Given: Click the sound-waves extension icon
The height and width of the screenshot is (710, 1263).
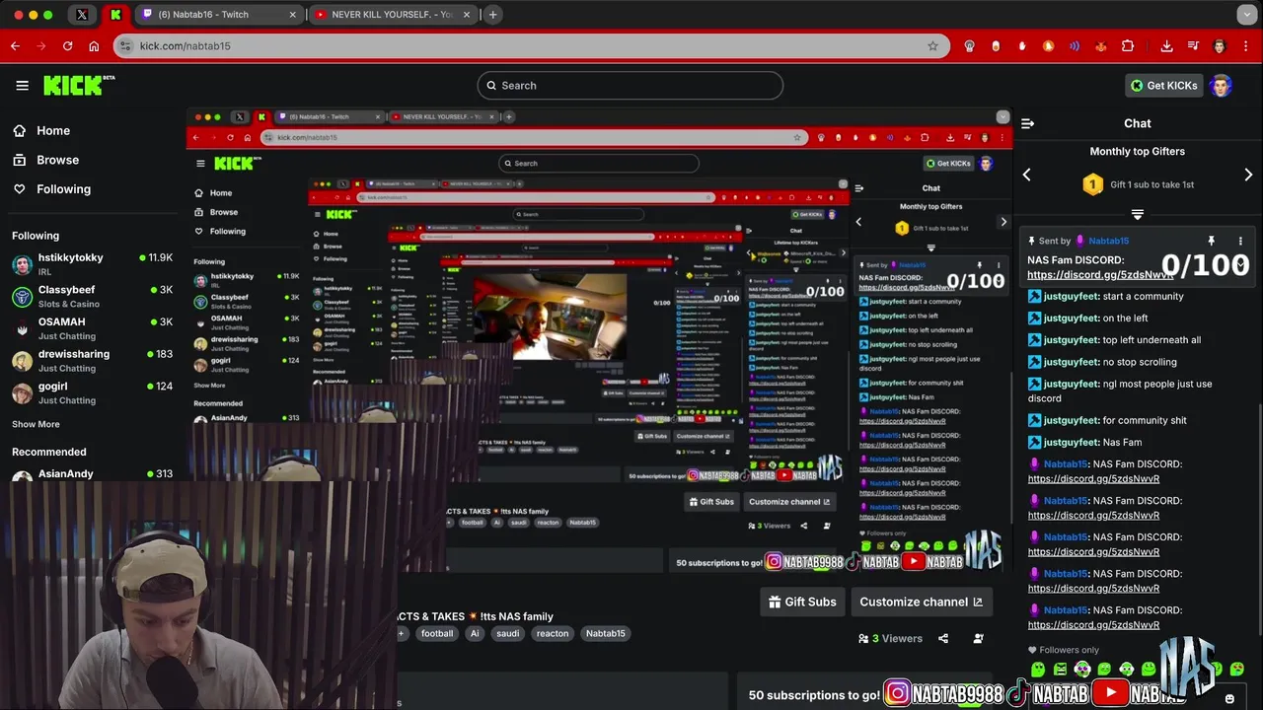Looking at the screenshot, I should [1075, 46].
